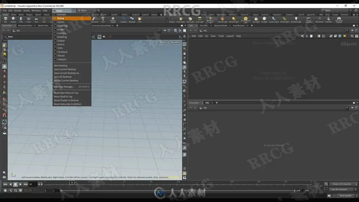
Task: Select the Animate desktop radio option
Action: coord(72,15)
